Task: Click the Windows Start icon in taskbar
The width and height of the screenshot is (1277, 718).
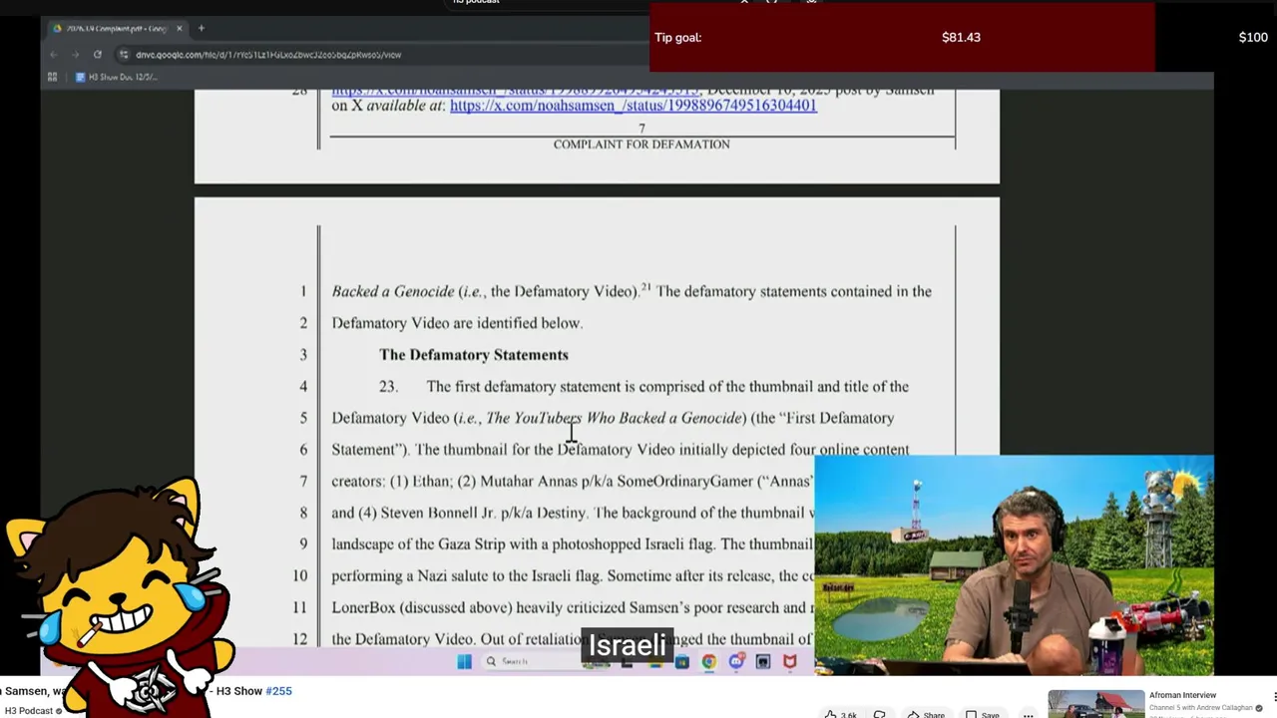Action: (464, 661)
